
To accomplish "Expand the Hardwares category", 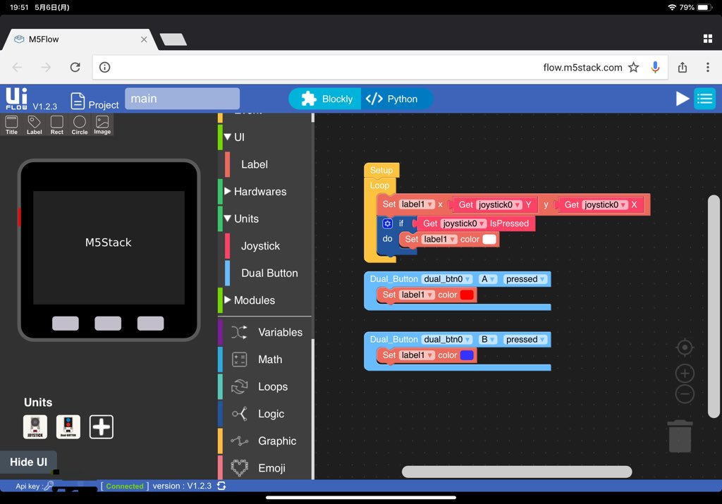I will (228, 191).
